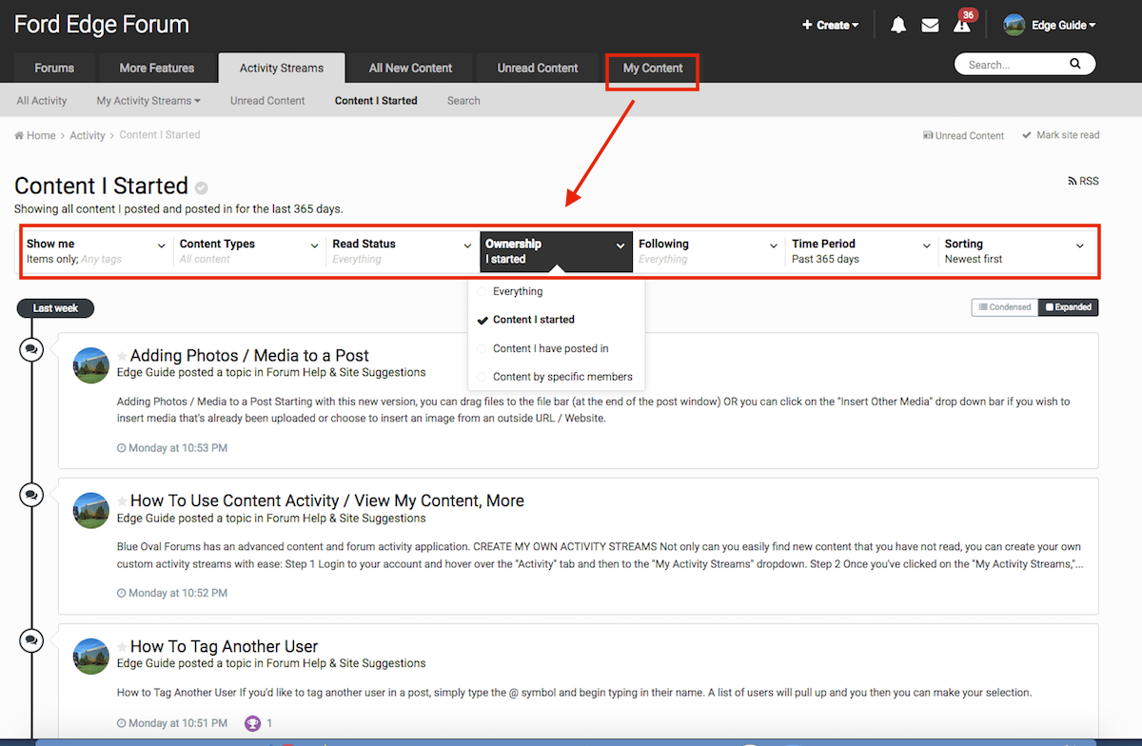Open the Edge Guide user menu
Viewport: 1142px width, 746px height.
(1063, 26)
